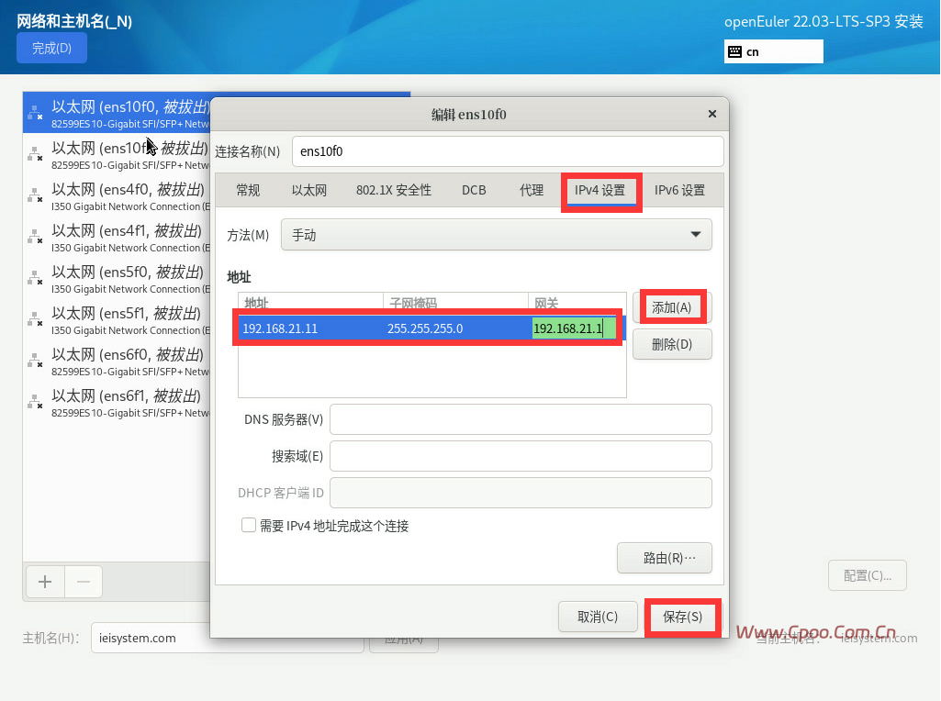
Task: Click the 完成(D) button
Action: click(x=51, y=48)
